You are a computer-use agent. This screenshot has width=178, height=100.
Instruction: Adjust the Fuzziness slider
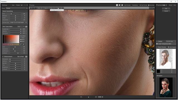pos(15,33)
